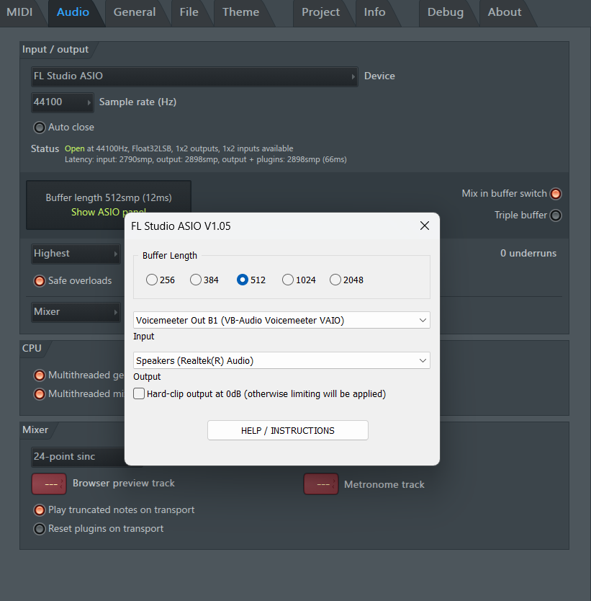Open the Speakers output device dropdown
This screenshot has height=601, width=591.
click(281, 360)
